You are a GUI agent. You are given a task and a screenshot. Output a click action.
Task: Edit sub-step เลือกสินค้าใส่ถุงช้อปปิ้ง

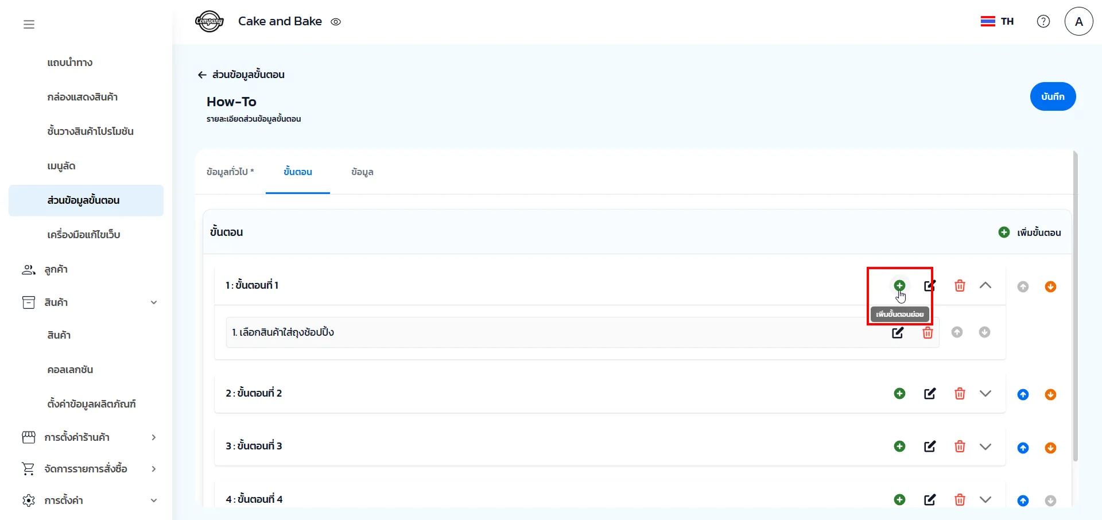pos(898,333)
